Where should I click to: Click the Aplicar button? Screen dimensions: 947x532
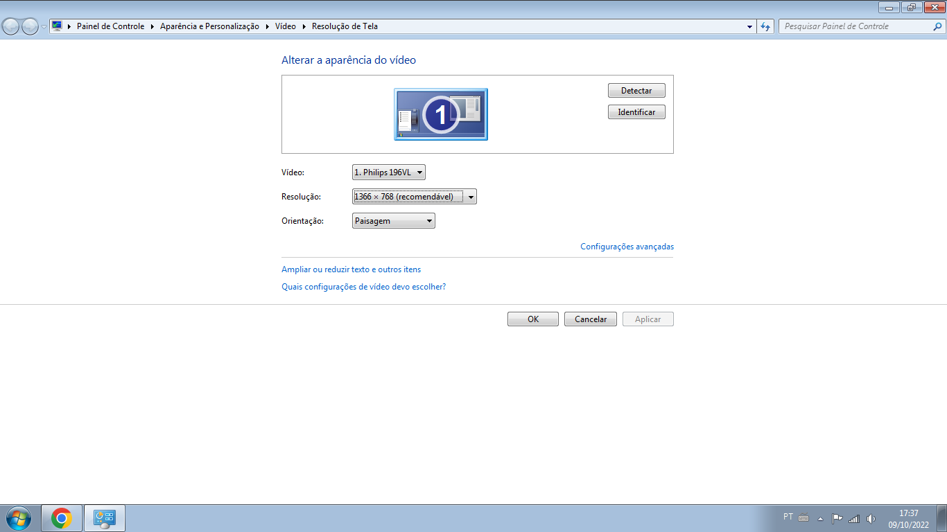click(x=648, y=319)
